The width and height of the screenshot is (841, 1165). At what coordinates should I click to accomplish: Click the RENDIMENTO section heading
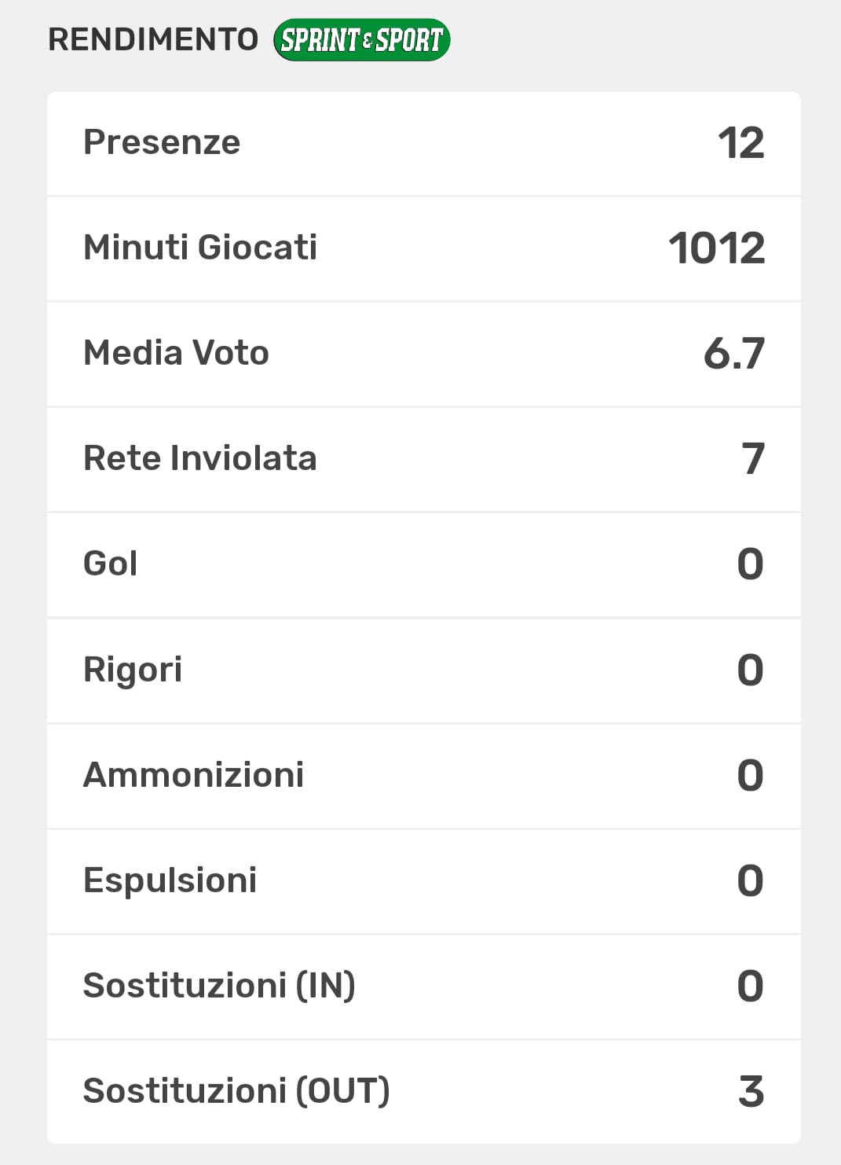[x=153, y=39]
